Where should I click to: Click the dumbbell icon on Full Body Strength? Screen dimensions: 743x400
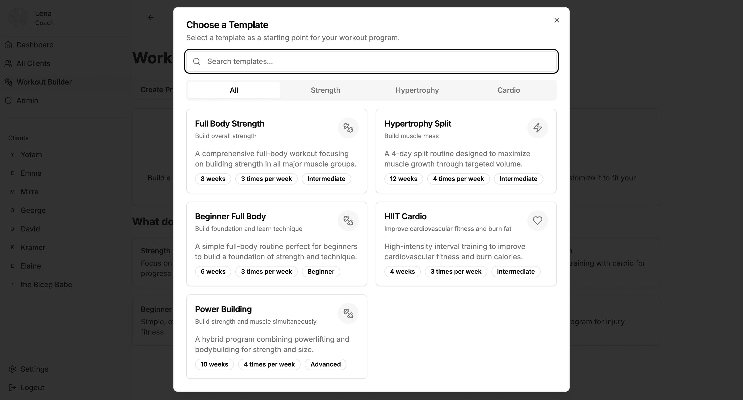(348, 128)
